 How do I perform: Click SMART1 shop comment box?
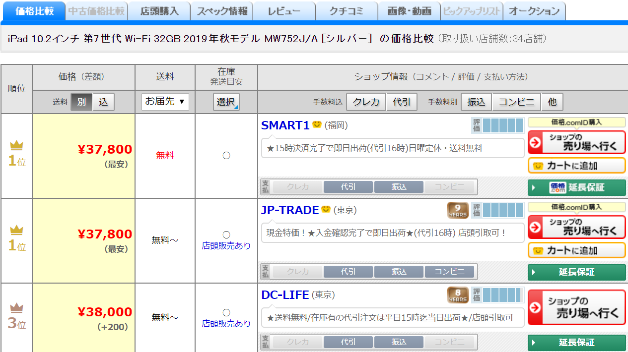(393, 148)
